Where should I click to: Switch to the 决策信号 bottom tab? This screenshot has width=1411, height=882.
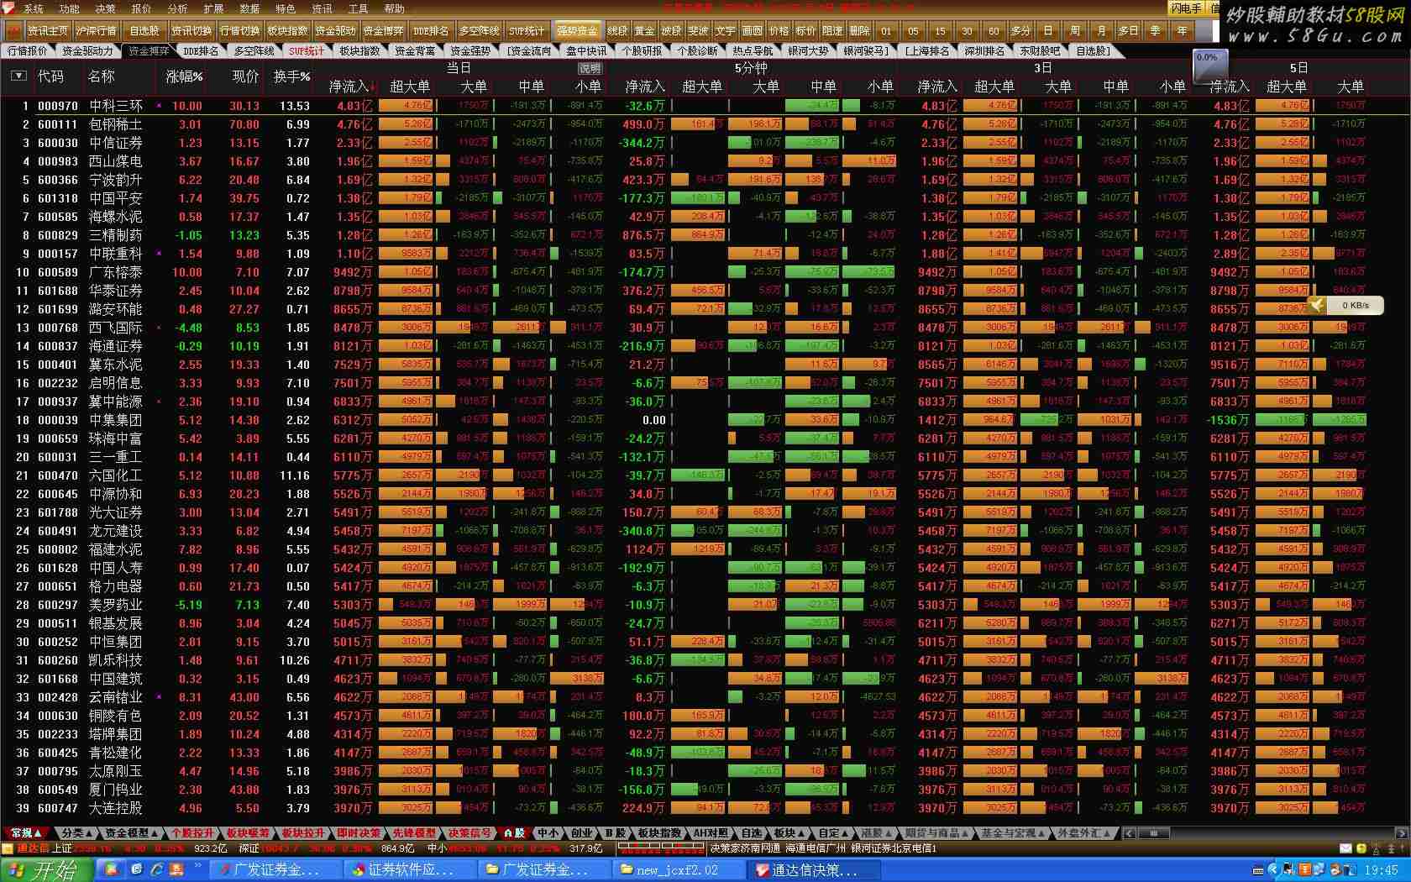pyautogui.click(x=469, y=832)
